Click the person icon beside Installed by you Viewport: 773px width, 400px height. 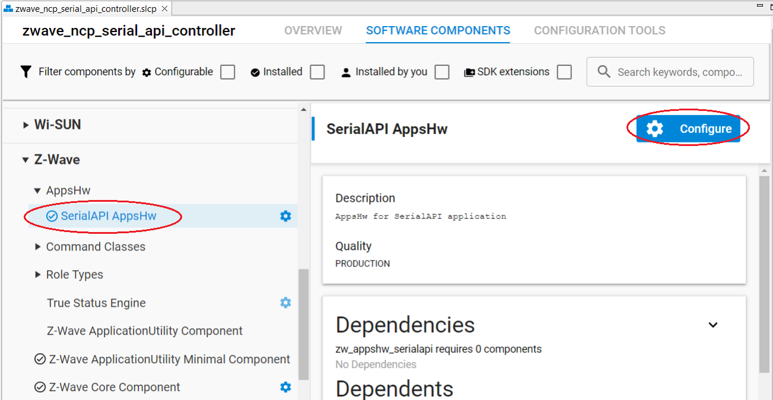click(345, 71)
